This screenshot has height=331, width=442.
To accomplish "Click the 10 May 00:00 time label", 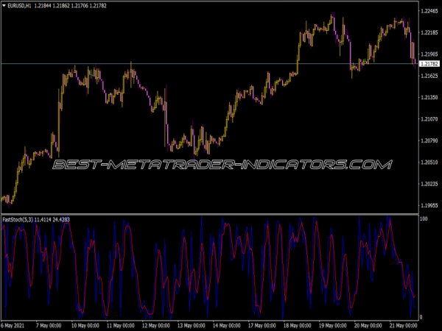I will click(85, 324).
